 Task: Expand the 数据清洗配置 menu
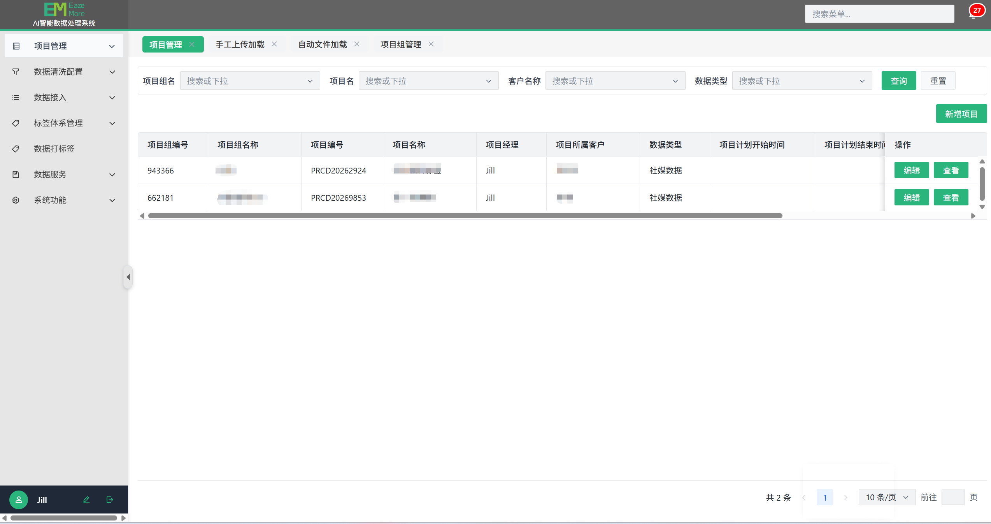click(112, 72)
